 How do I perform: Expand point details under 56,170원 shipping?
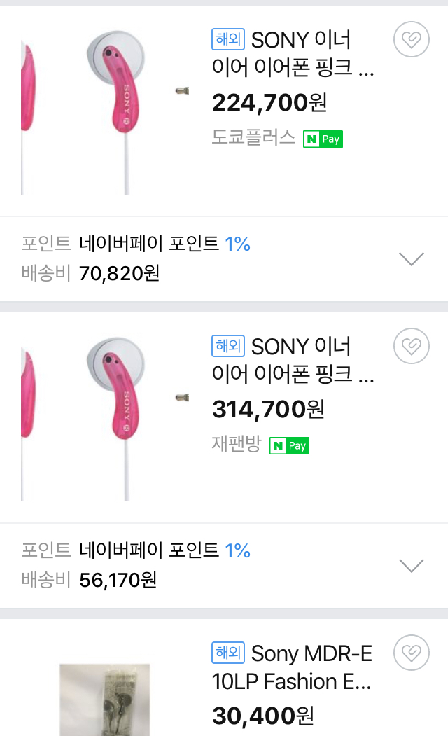(411, 565)
